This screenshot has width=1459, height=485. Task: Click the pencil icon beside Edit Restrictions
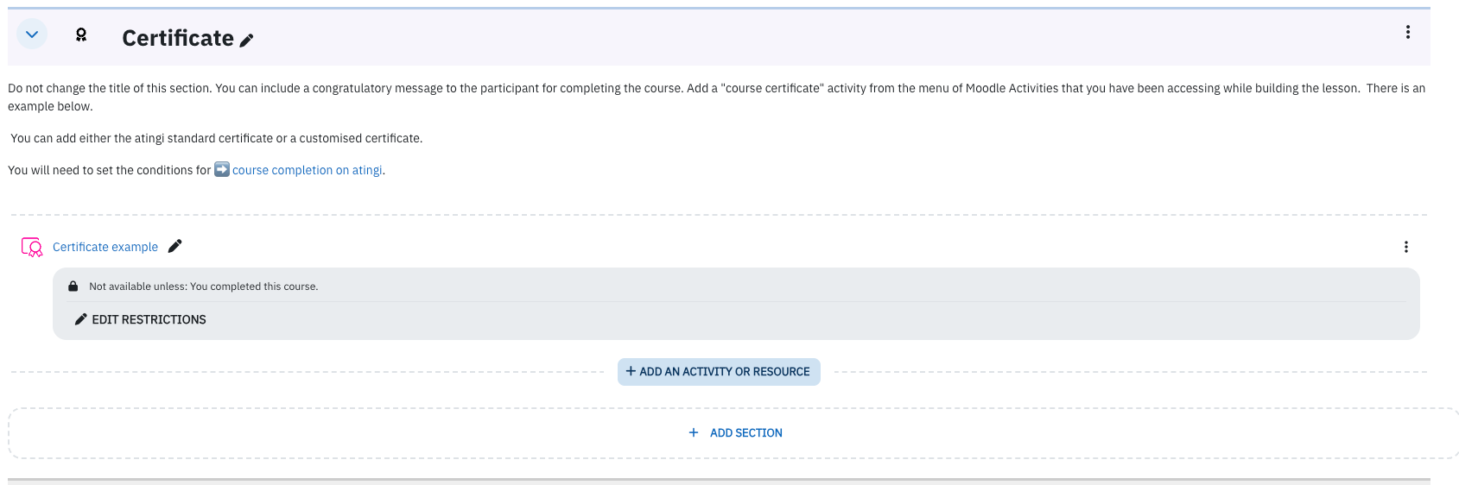(x=81, y=319)
